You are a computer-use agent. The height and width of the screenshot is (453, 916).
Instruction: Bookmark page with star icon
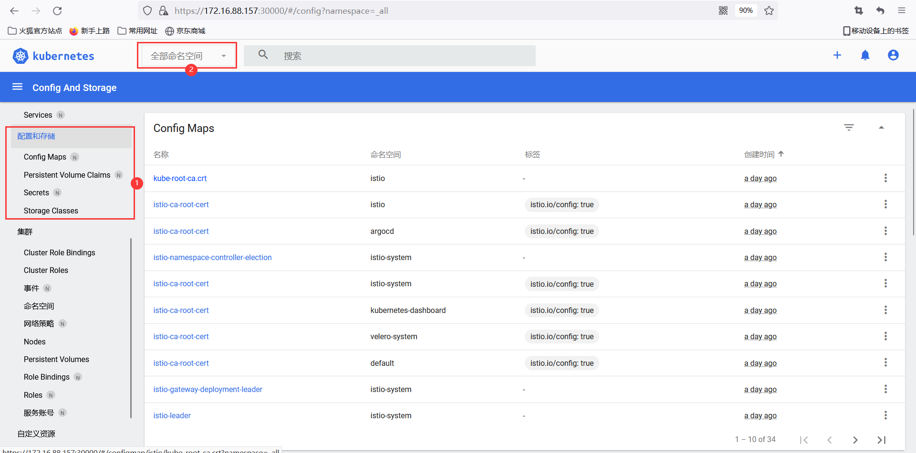click(769, 10)
